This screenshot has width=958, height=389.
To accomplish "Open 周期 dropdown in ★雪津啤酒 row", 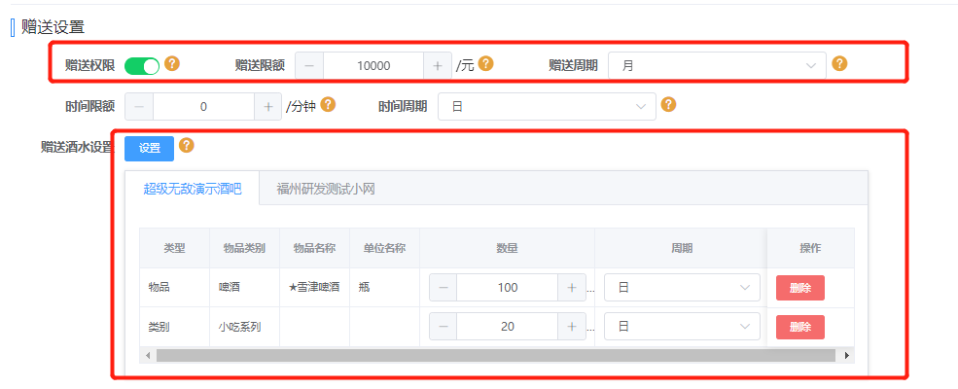I will [682, 288].
